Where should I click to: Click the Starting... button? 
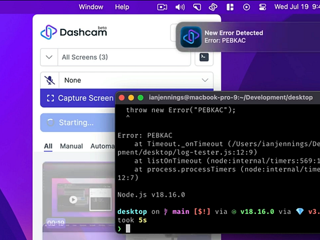point(78,123)
